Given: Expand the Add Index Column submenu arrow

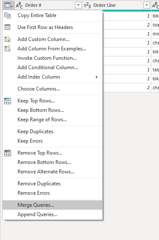Looking at the screenshot, I should click(97, 77).
